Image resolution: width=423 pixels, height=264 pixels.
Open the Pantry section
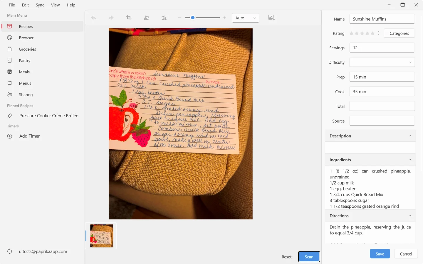pos(43,60)
